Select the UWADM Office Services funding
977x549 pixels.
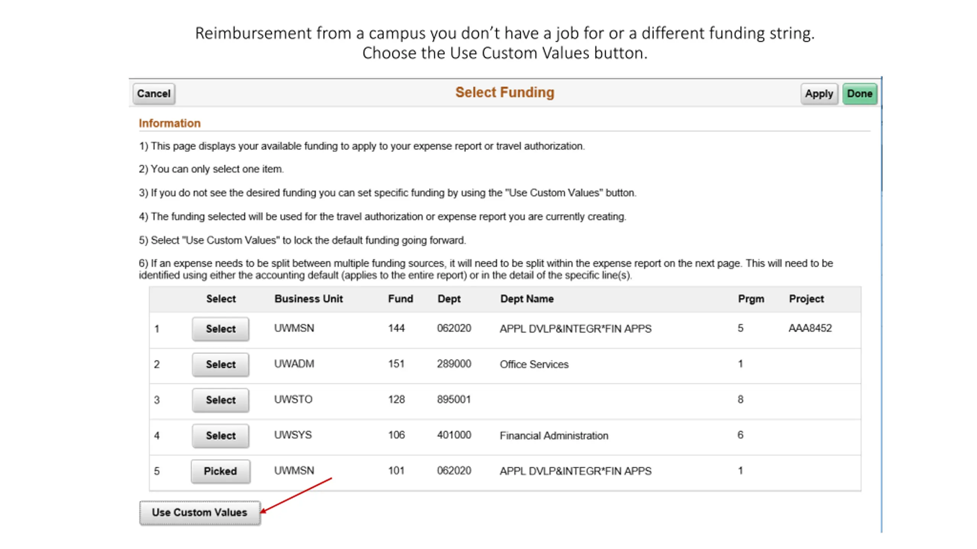(x=221, y=364)
